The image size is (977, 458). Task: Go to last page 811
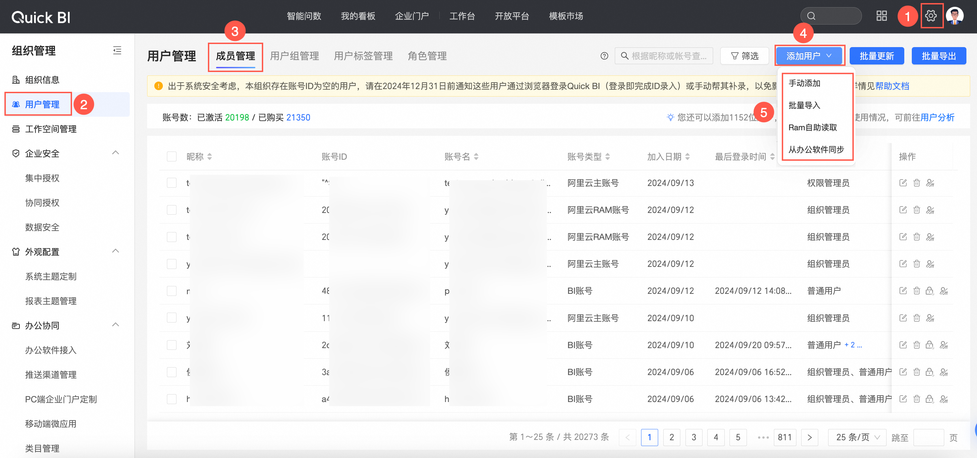coord(784,437)
